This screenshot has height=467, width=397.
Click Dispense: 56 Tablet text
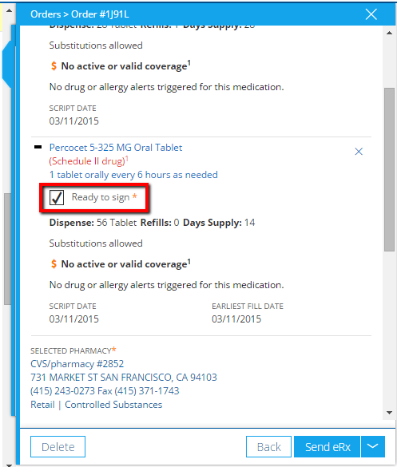[93, 223]
